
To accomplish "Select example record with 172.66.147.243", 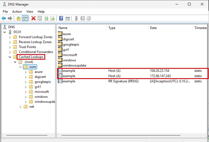I will coord(132,76).
